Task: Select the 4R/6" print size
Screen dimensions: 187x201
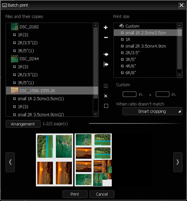Action: point(145,66)
